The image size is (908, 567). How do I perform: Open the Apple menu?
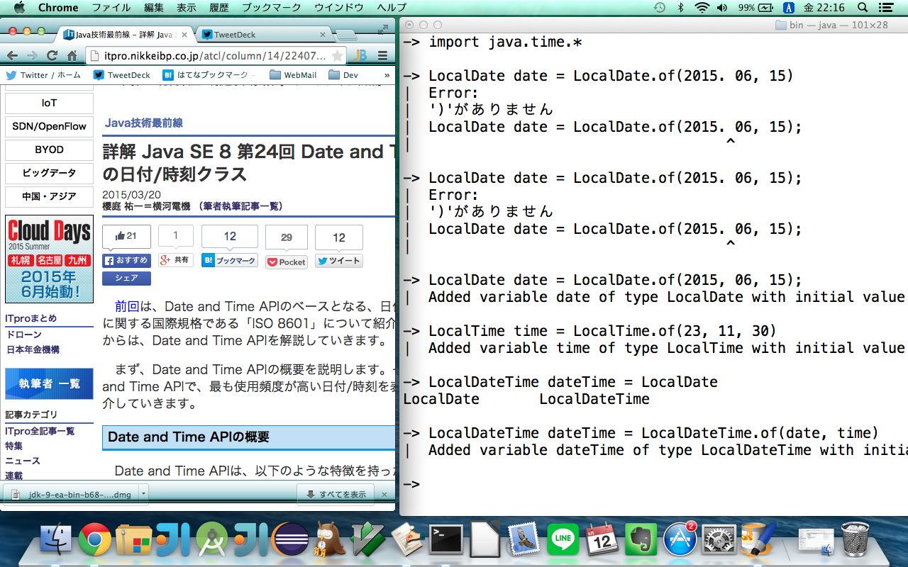[19, 8]
